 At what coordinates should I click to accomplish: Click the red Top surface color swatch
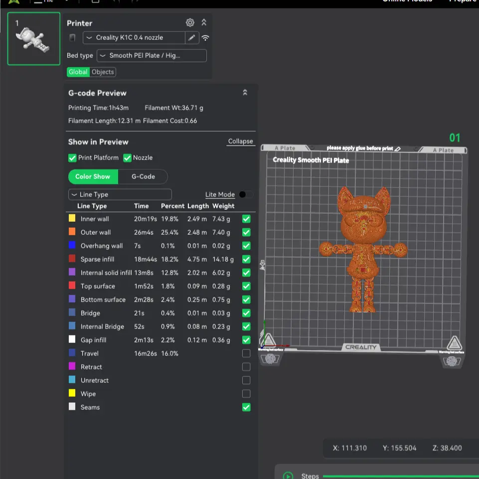point(72,285)
